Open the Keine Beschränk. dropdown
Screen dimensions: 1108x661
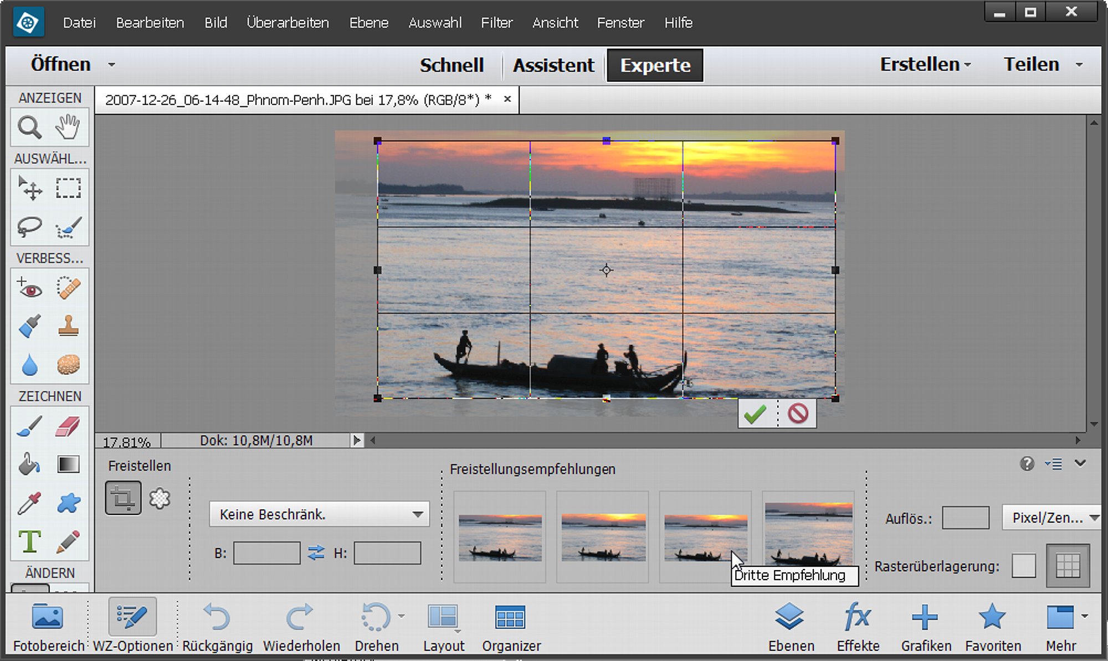click(x=319, y=514)
